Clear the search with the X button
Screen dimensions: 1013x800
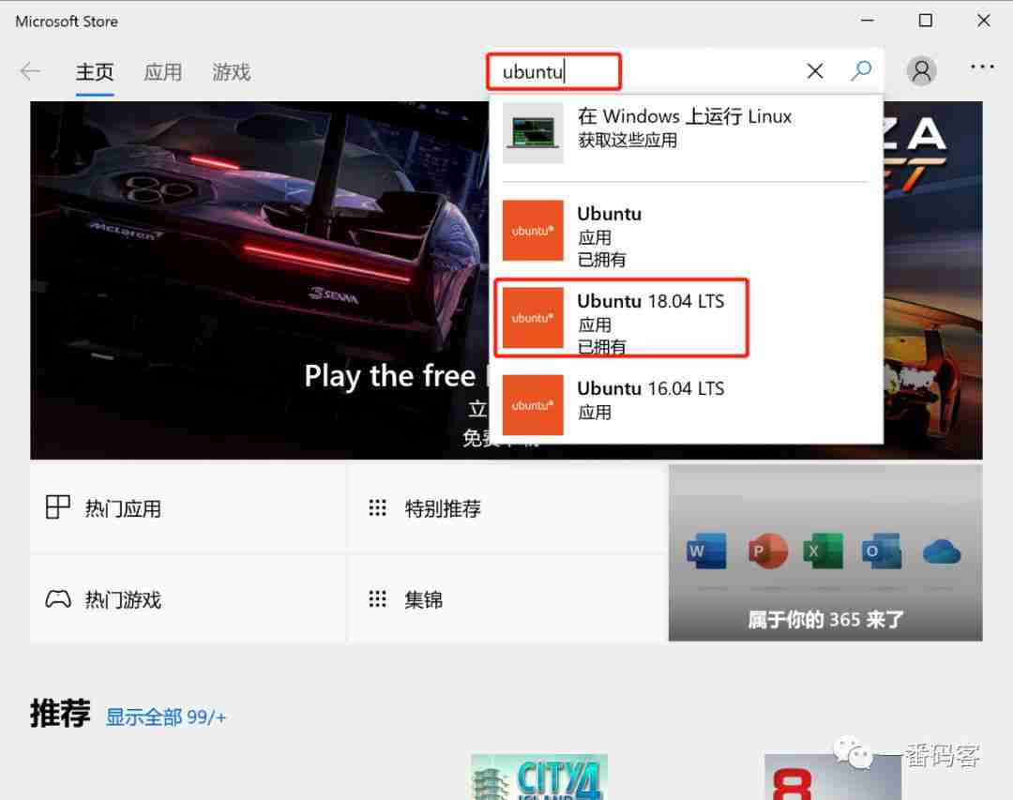click(x=814, y=70)
